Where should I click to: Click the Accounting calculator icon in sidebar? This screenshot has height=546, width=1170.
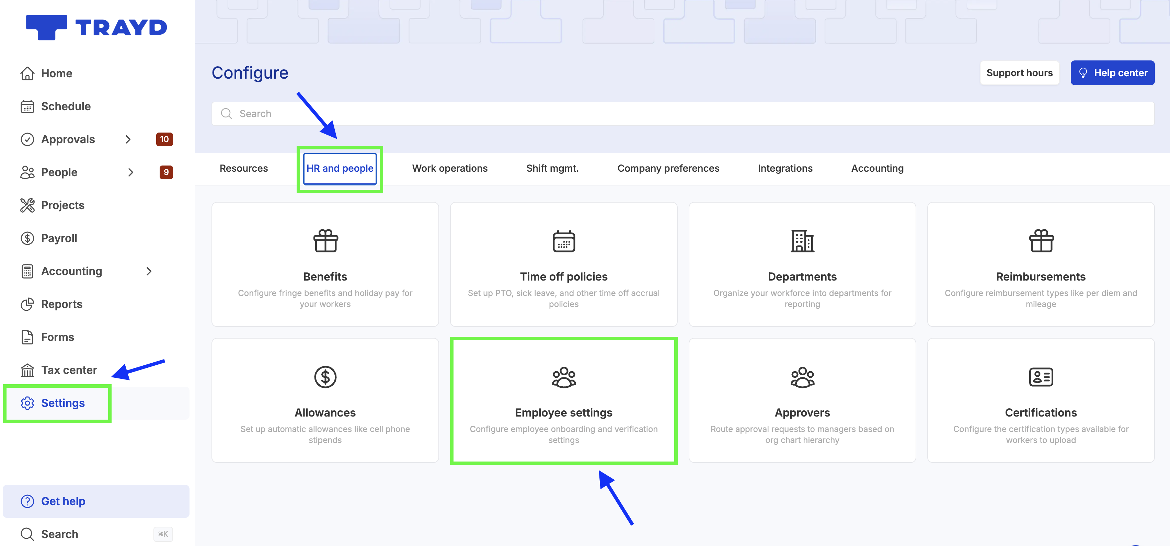point(27,271)
